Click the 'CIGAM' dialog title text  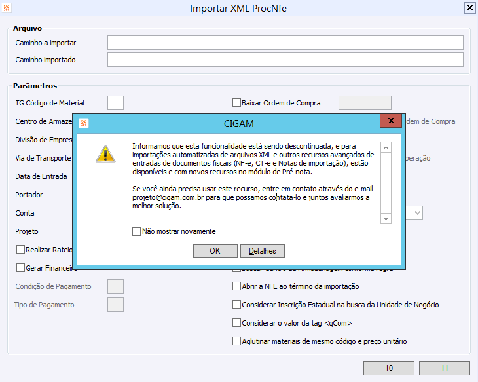[x=239, y=124]
